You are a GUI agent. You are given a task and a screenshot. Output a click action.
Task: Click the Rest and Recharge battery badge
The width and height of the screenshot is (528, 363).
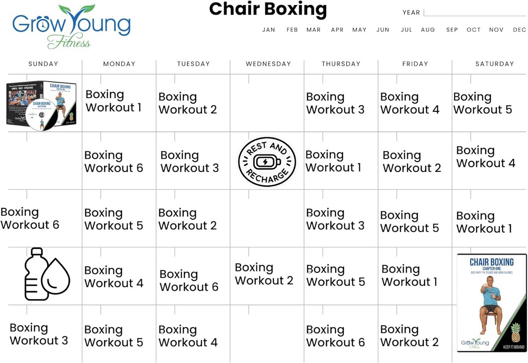[267, 162]
